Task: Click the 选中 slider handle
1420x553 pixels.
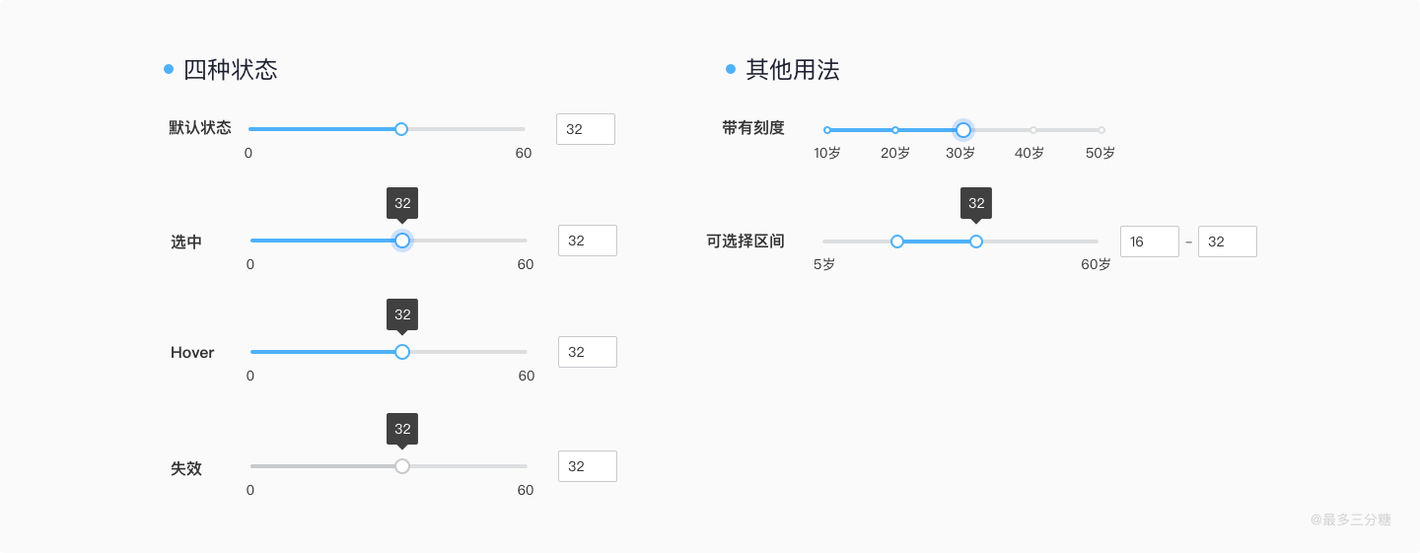Action: click(x=402, y=241)
